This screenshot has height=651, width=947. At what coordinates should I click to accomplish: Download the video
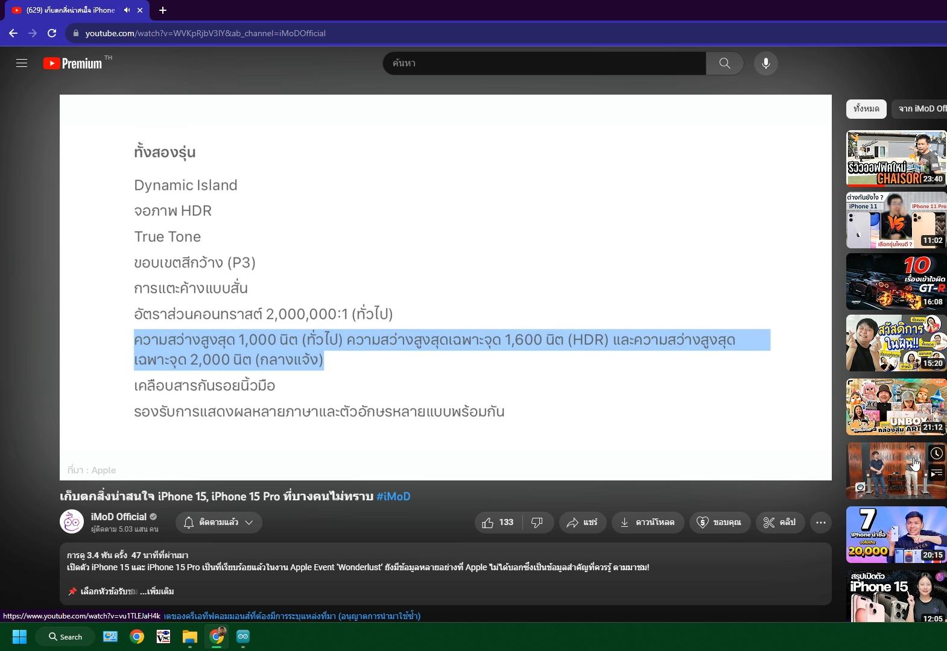pyautogui.click(x=648, y=523)
